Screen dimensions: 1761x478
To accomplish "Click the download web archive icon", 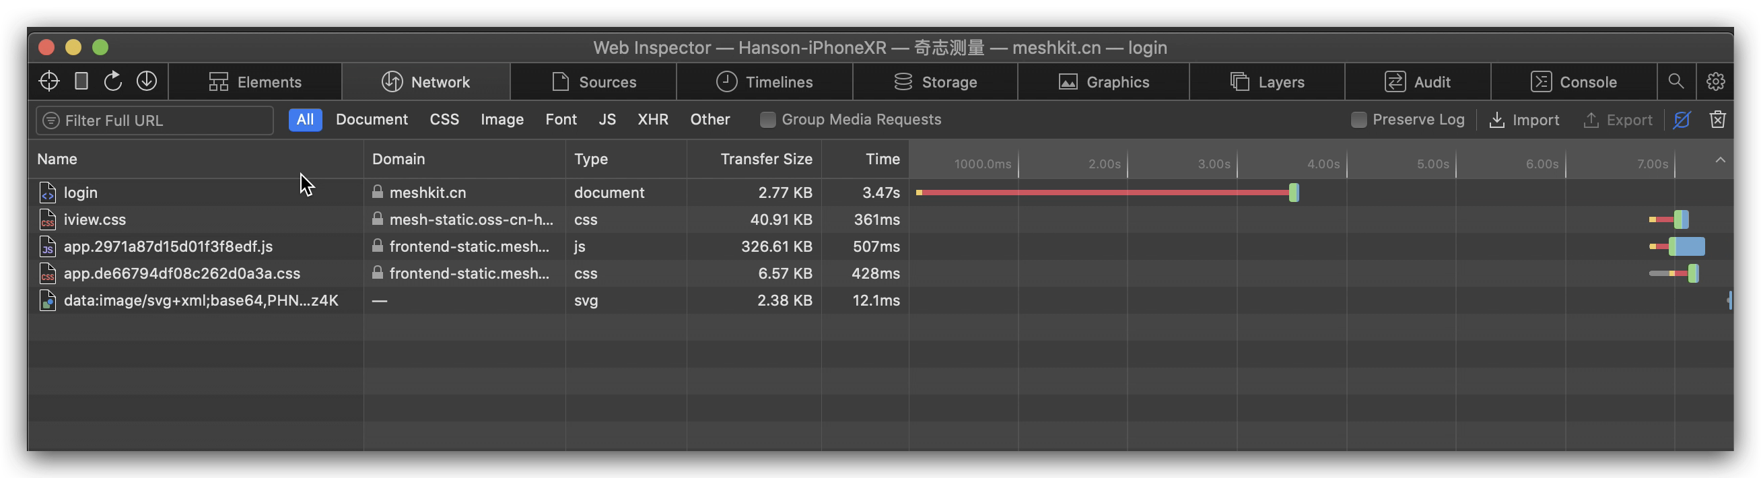I will click(x=146, y=81).
